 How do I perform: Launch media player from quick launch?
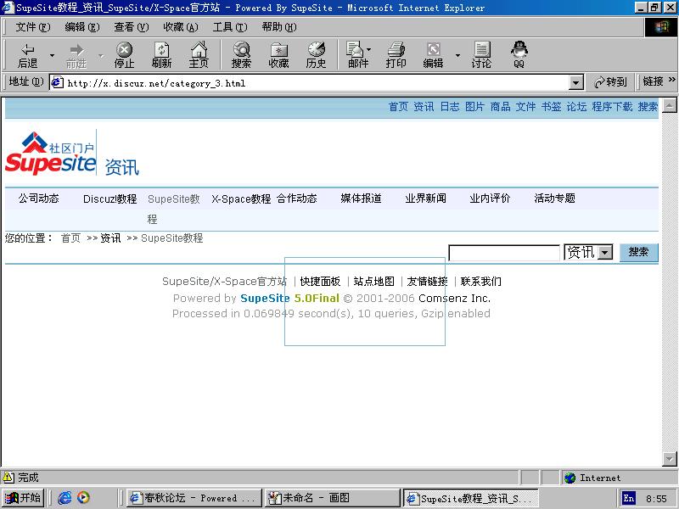point(83,498)
